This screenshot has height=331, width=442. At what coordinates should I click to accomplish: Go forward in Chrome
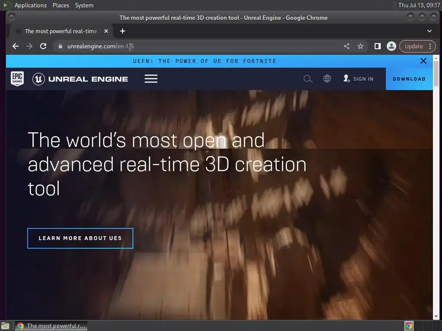point(29,46)
